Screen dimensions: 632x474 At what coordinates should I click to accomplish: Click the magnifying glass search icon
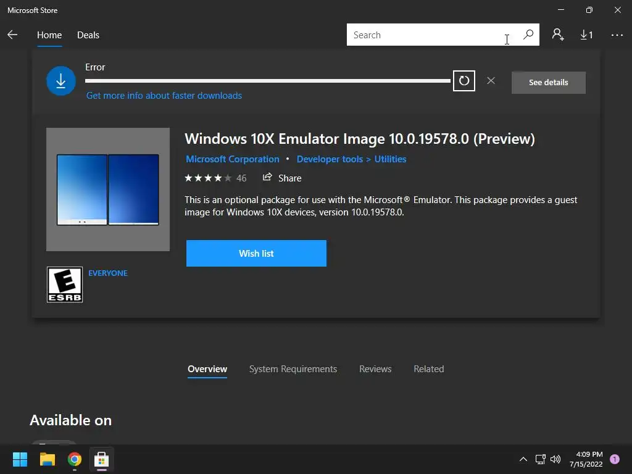point(528,35)
